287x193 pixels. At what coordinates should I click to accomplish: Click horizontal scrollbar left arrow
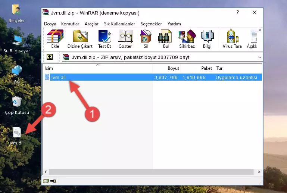[46, 172]
